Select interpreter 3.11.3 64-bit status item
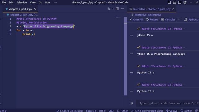This screenshot has height=112, width=199. 147,111
